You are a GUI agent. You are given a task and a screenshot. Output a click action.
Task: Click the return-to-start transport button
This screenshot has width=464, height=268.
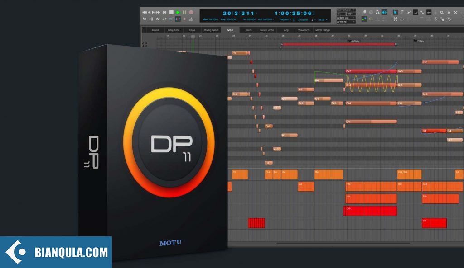coord(164,12)
